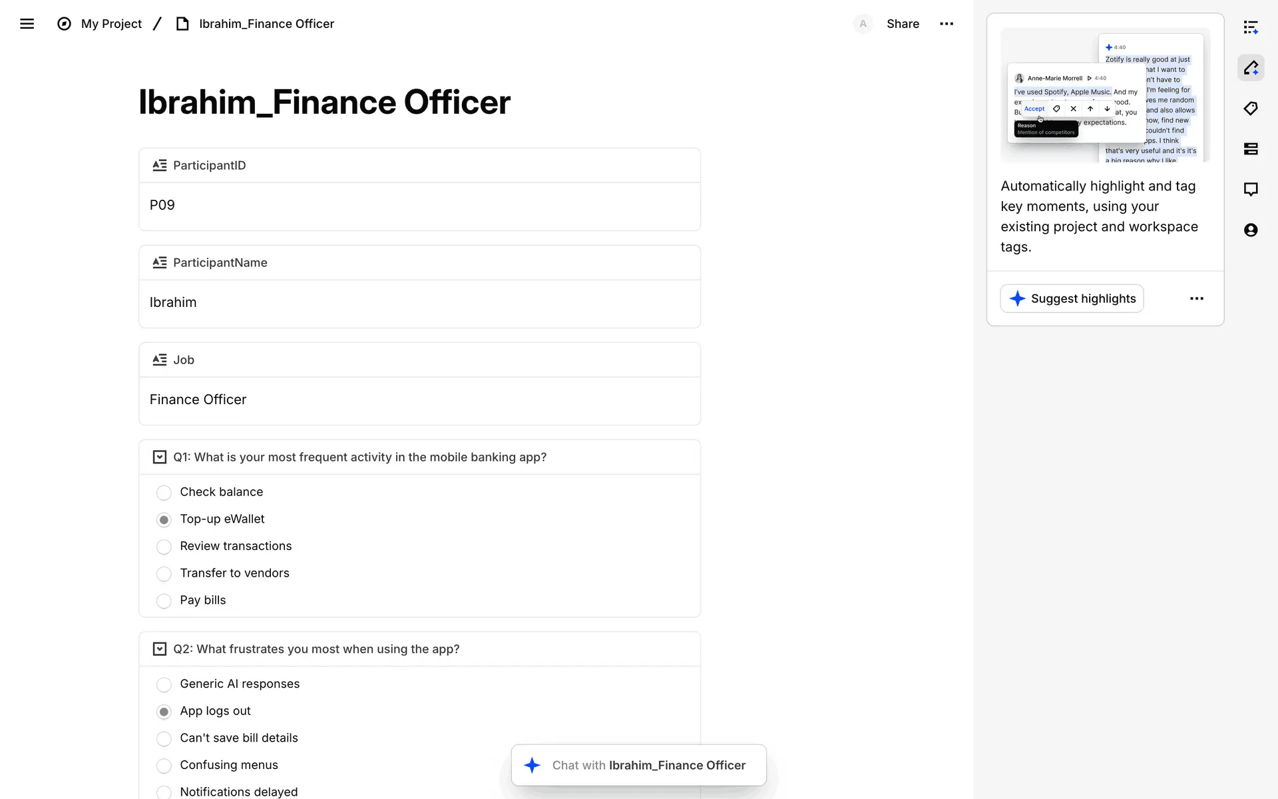The height and width of the screenshot is (799, 1278).
Task: Open the hamburger navigation menu
Action: click(27, 24)
